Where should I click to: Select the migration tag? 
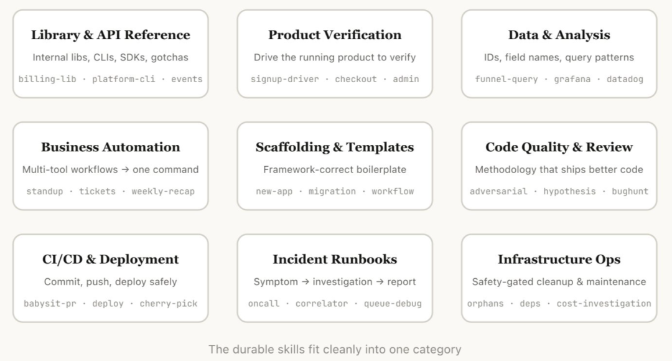point(332,192)
